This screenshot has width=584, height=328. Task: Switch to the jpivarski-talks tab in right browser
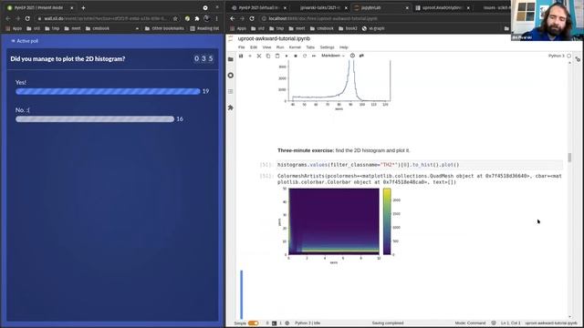[x=320, y=8]
